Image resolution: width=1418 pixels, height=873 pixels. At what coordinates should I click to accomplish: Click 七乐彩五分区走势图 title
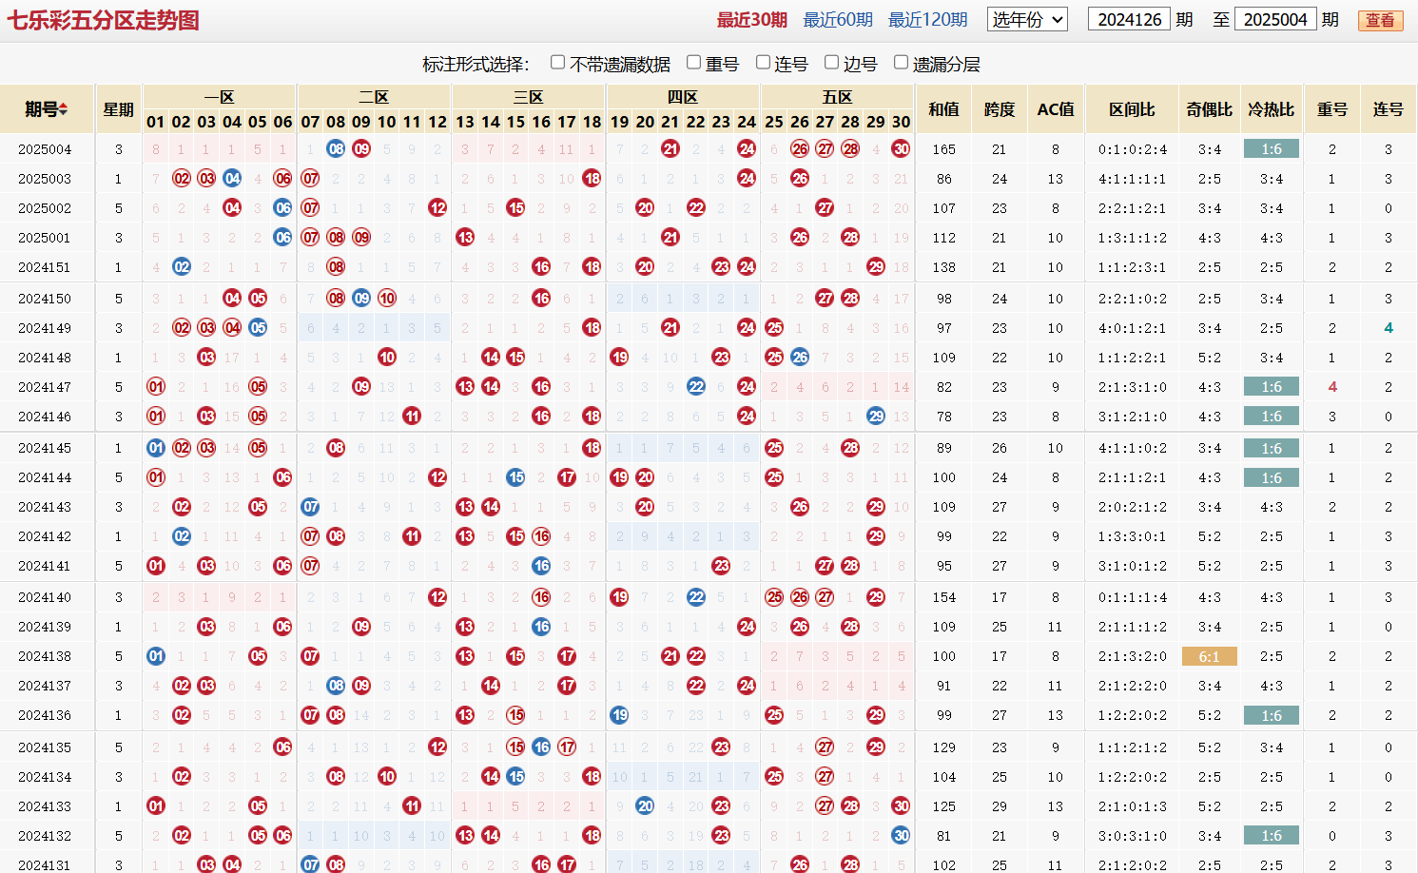tap(104, 20)
